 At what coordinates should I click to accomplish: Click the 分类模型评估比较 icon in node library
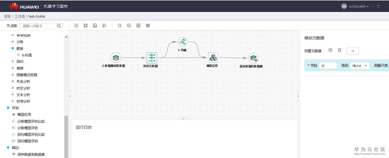coord(13,121)
